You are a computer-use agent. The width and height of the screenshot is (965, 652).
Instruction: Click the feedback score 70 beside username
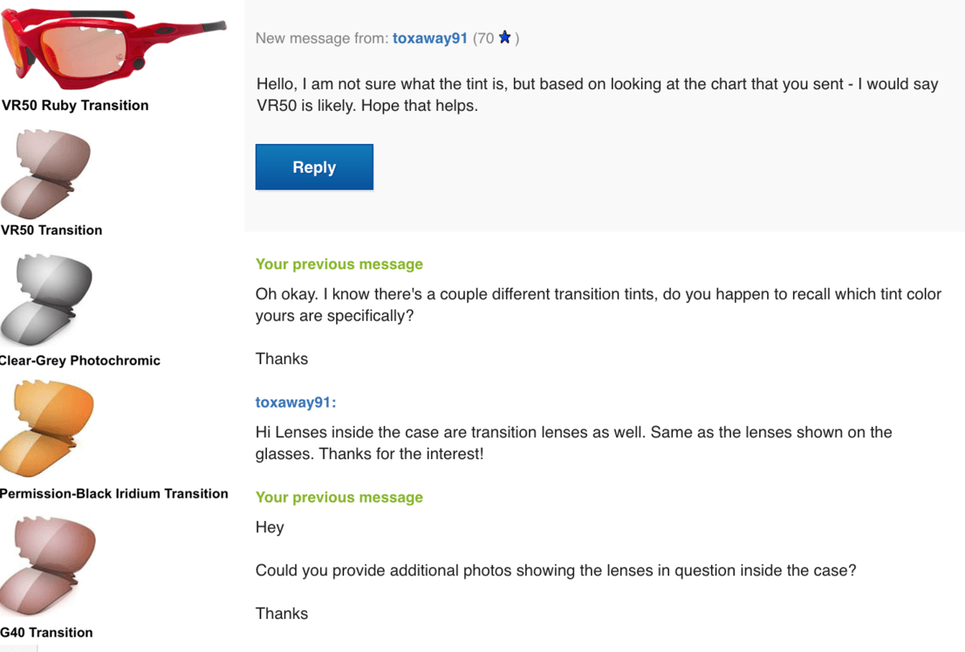484,39
